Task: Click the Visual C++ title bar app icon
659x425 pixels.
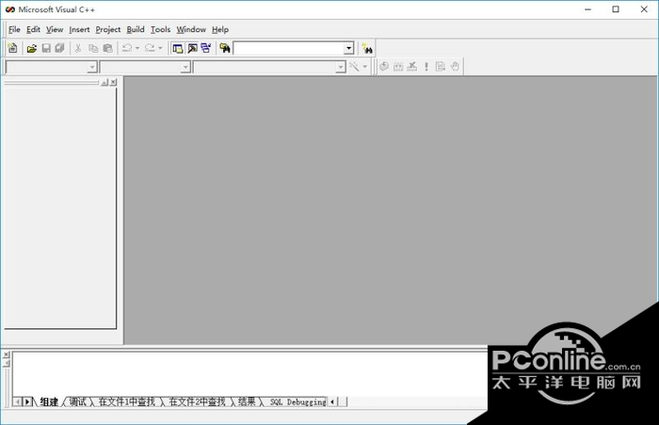Action: (10, 9)
